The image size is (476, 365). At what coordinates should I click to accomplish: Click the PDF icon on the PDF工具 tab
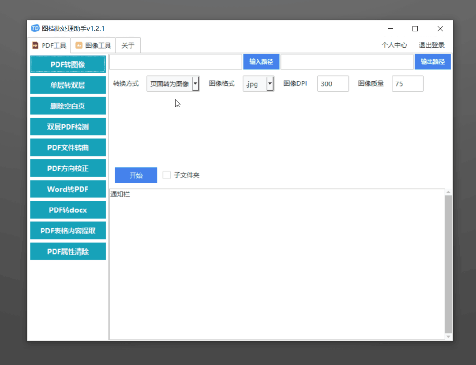35,45
